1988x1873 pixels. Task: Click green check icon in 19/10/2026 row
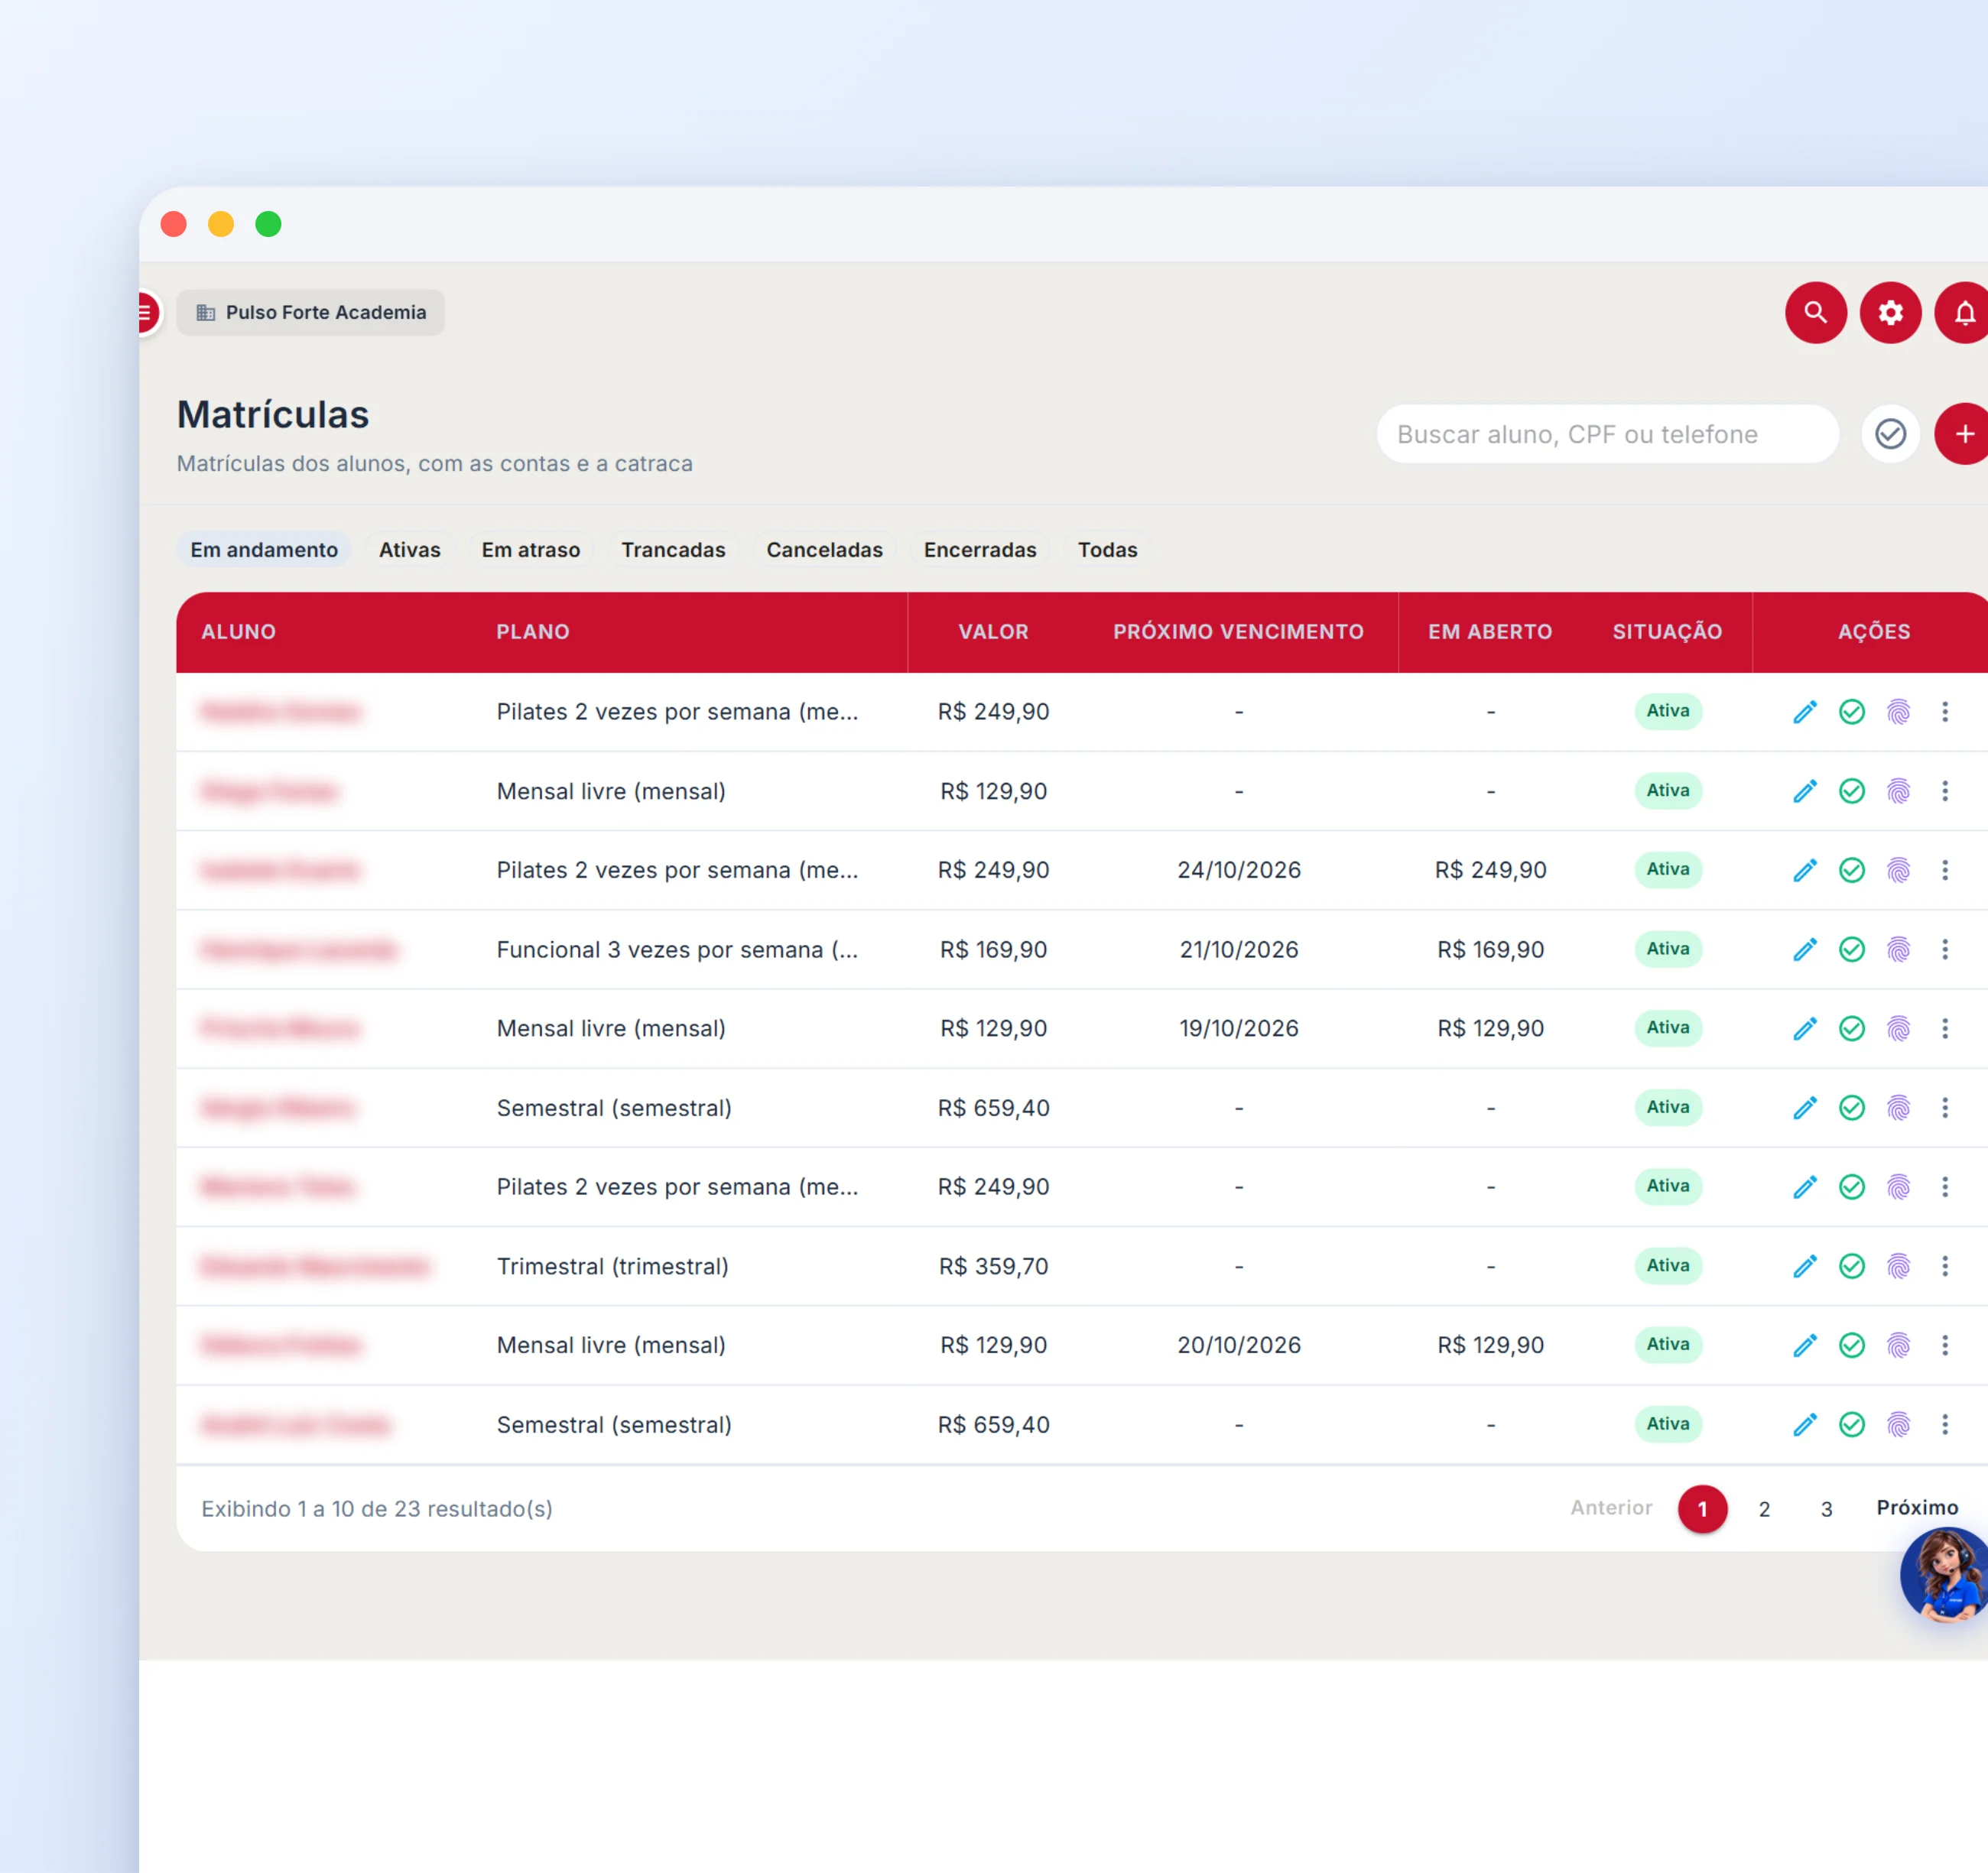point(1851,1028)
